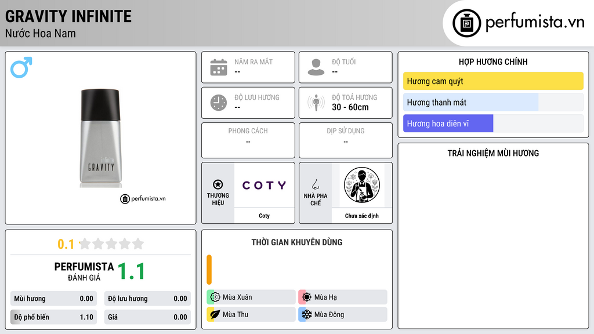Viewport: 594px width, 334px height.
Task: Click the HỢP HƯƠNG CHÍNH heading
Action: click(x=493, y=61)
